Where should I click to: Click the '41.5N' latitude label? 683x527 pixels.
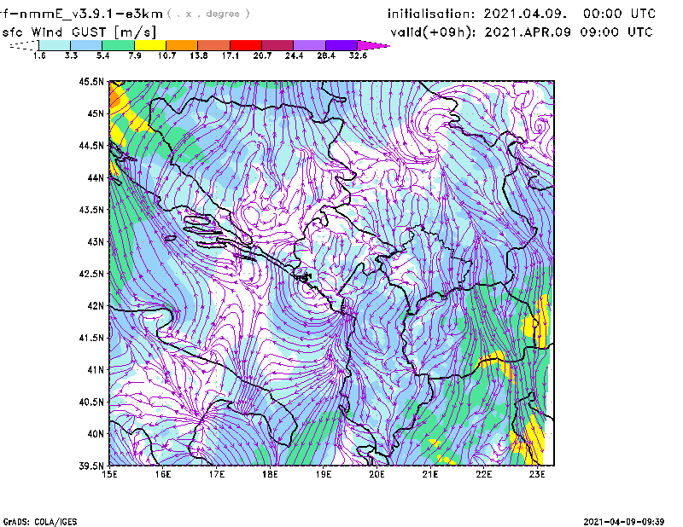(x=91, y=338)
